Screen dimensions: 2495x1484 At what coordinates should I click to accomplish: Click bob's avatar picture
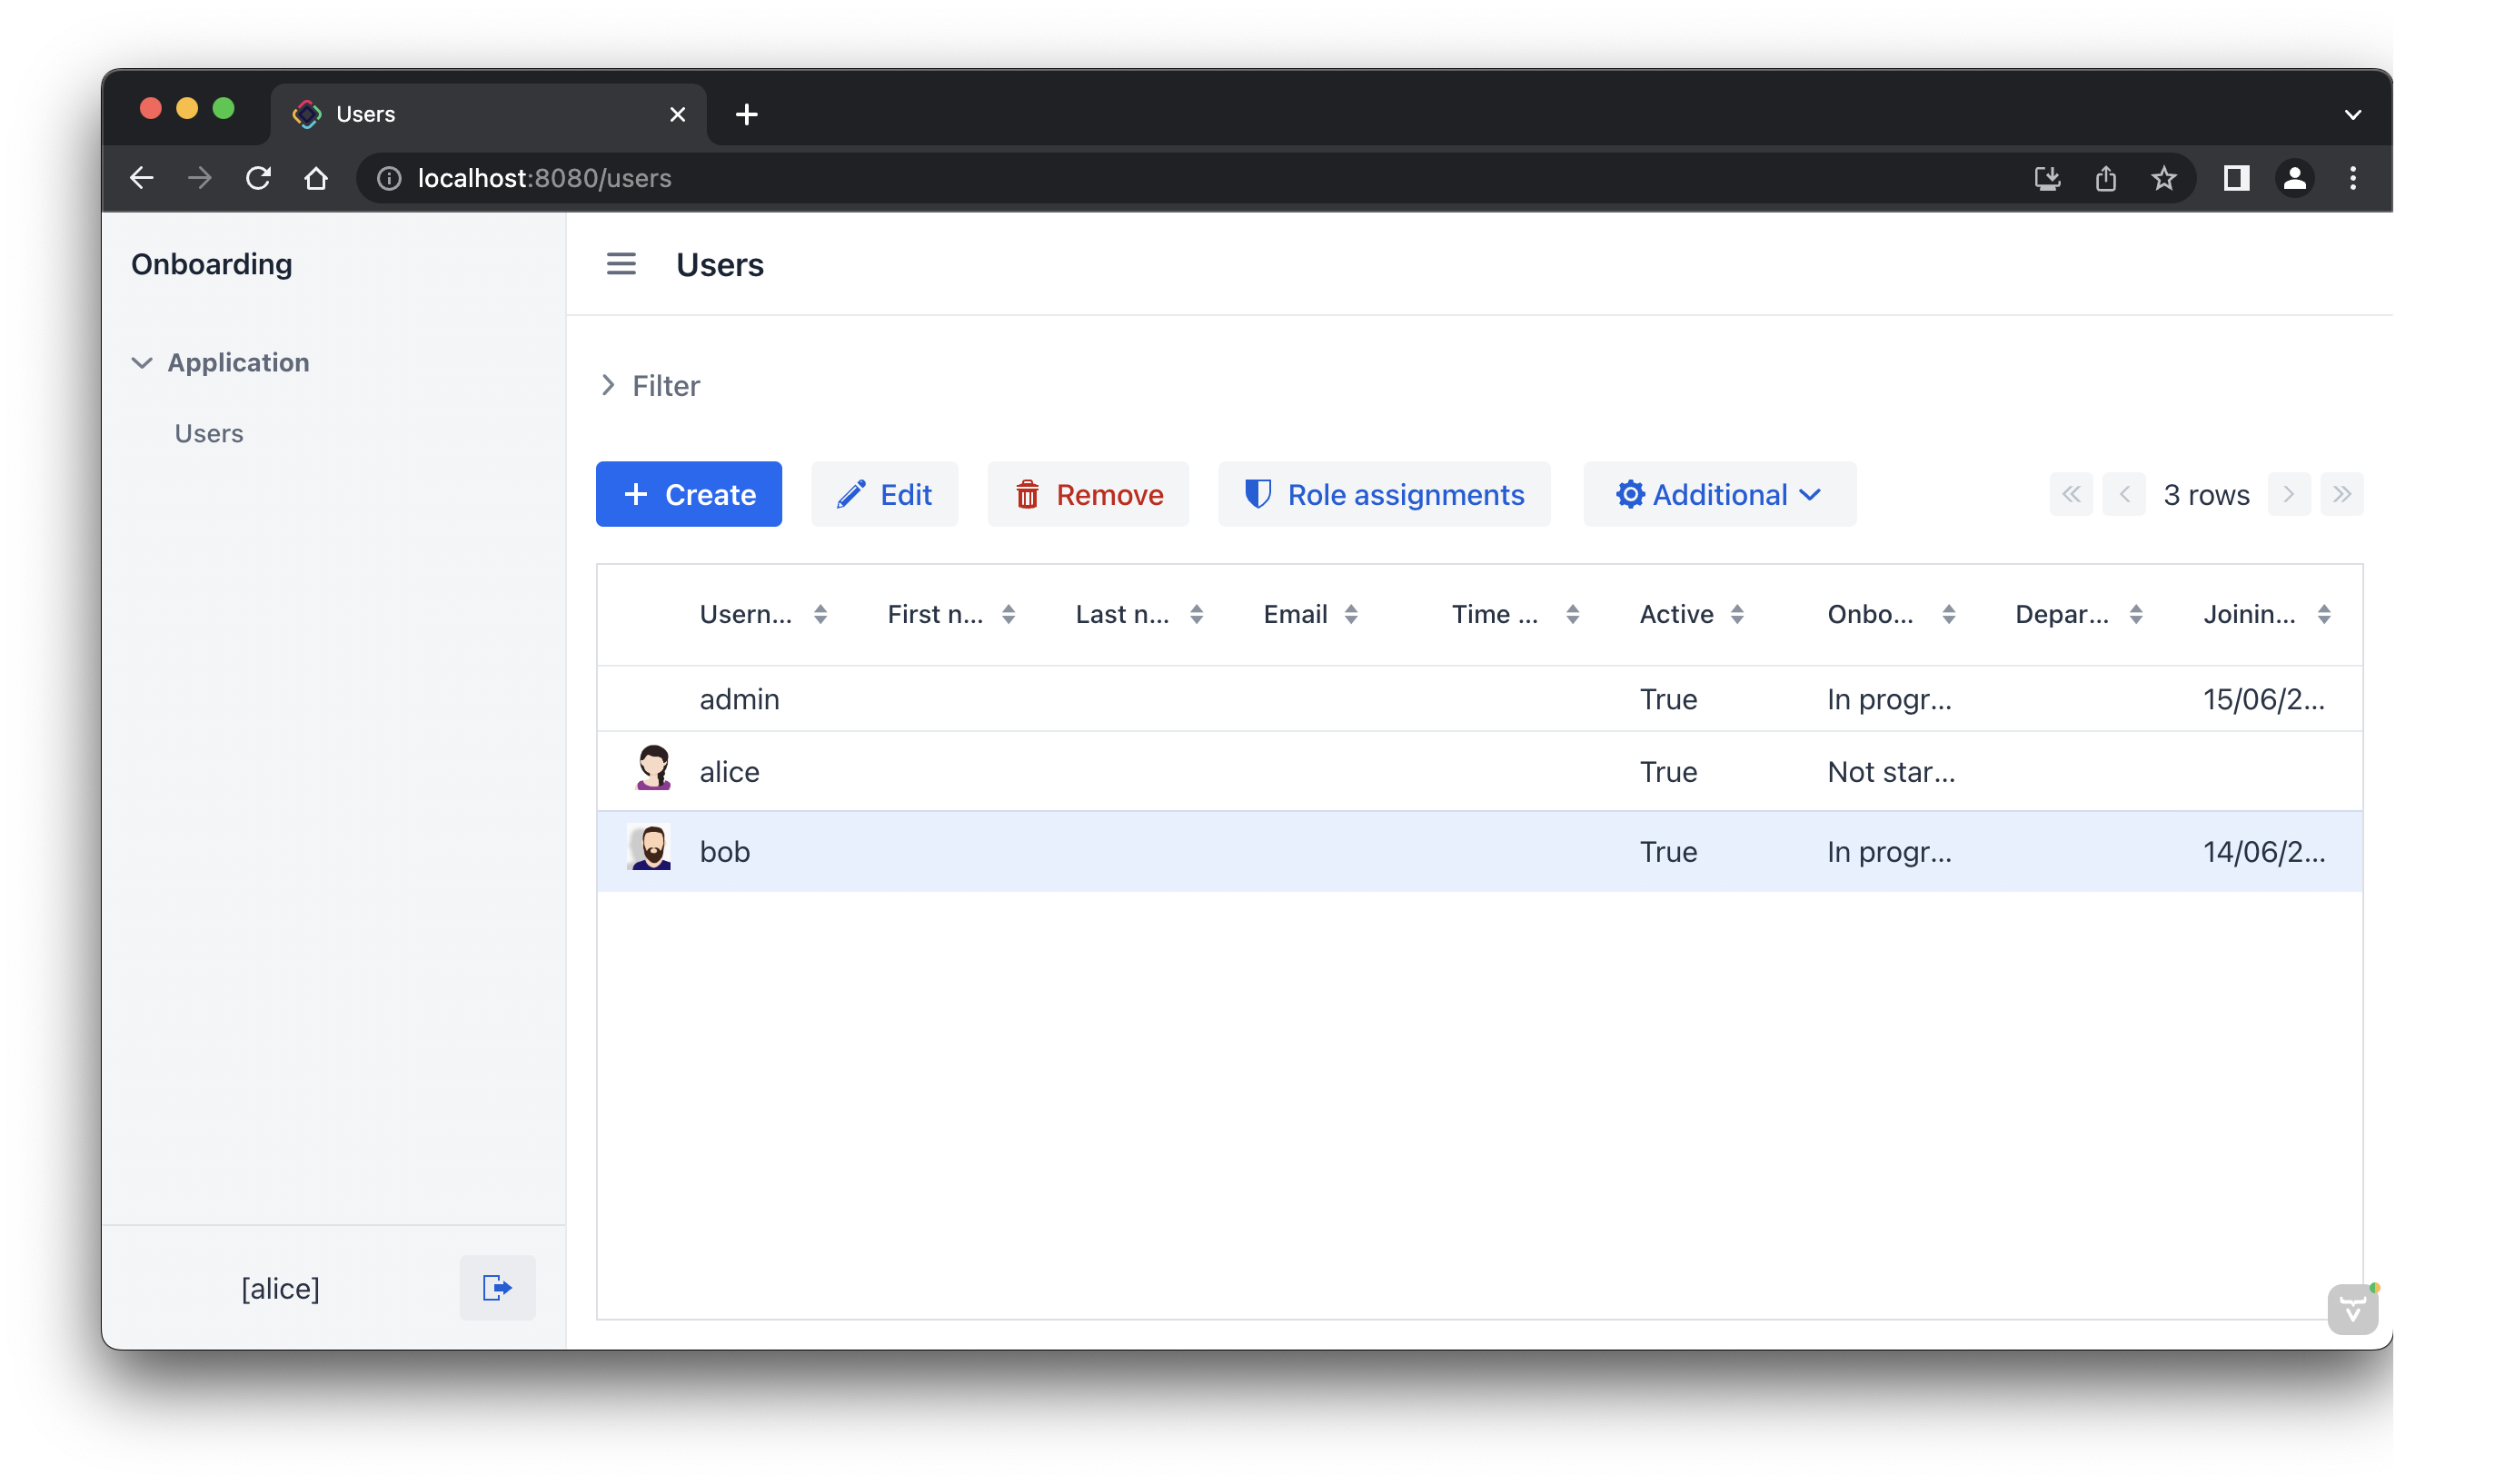pyautogui.click(x=651, y=849)
